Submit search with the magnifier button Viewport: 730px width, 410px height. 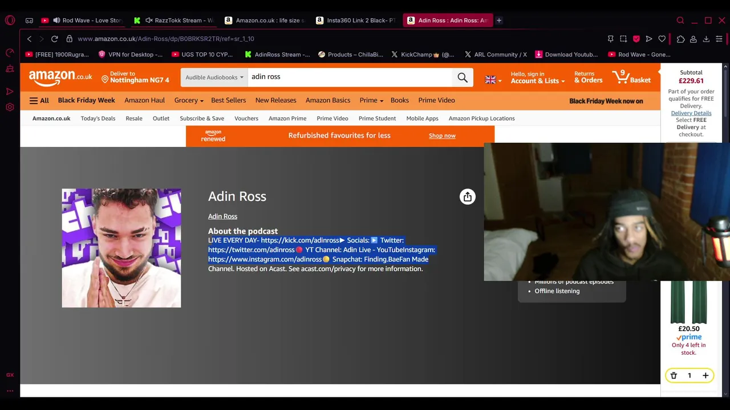tap(463, 77)
